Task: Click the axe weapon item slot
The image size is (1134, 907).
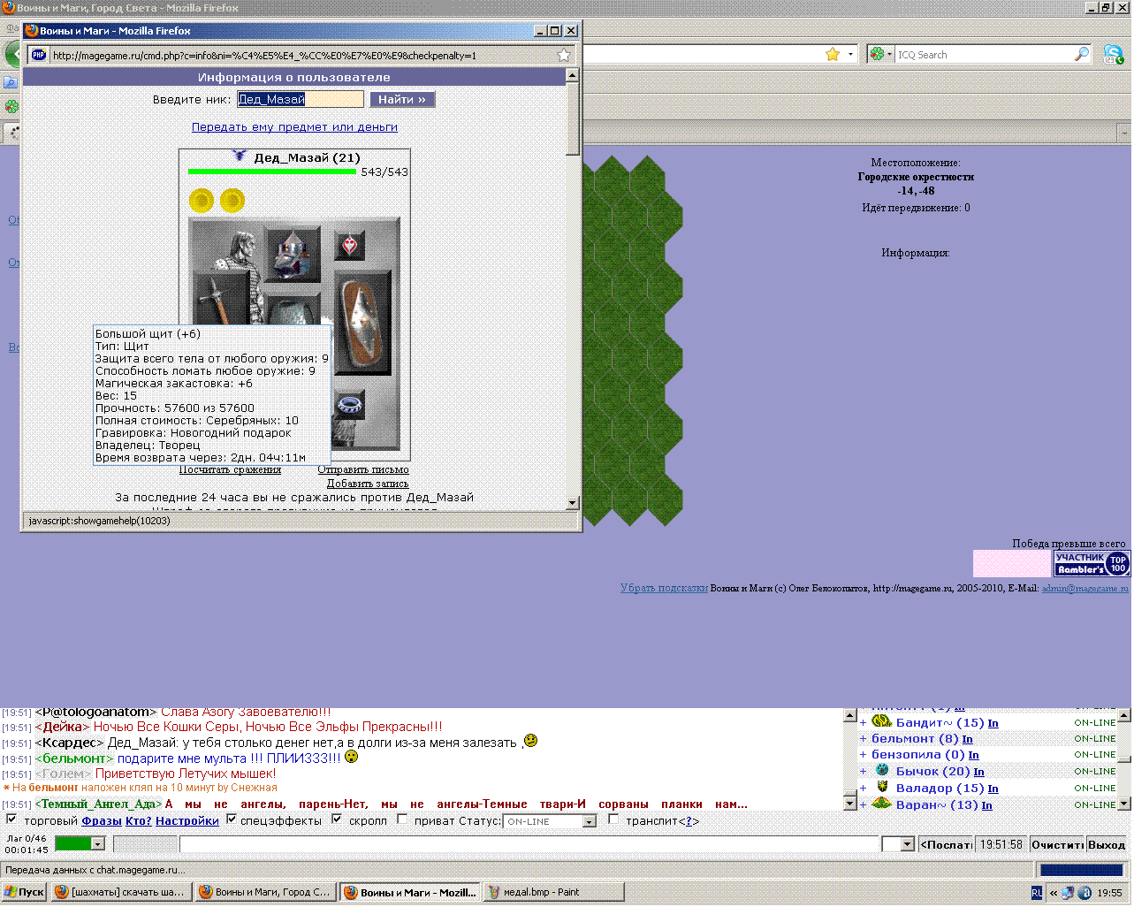Action: (220, 299)
